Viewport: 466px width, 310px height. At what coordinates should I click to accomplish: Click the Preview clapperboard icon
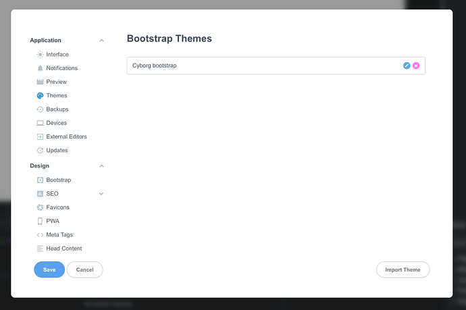[x=40, y=82]
